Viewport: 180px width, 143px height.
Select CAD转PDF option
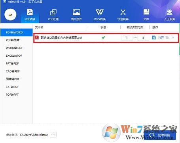coord(13,71)
